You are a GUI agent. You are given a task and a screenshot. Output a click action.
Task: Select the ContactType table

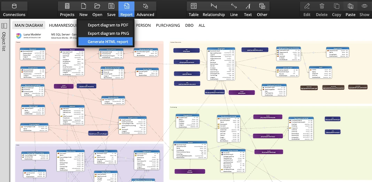tap(147, 72)
